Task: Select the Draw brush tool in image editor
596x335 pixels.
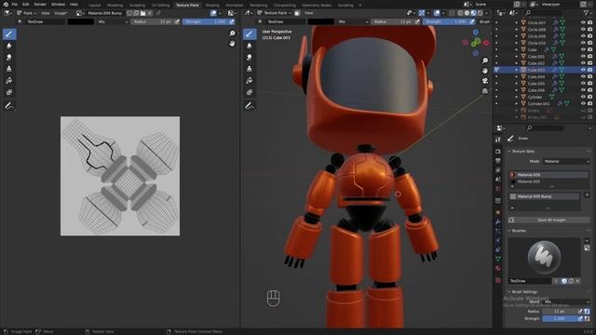Action: 9,34
